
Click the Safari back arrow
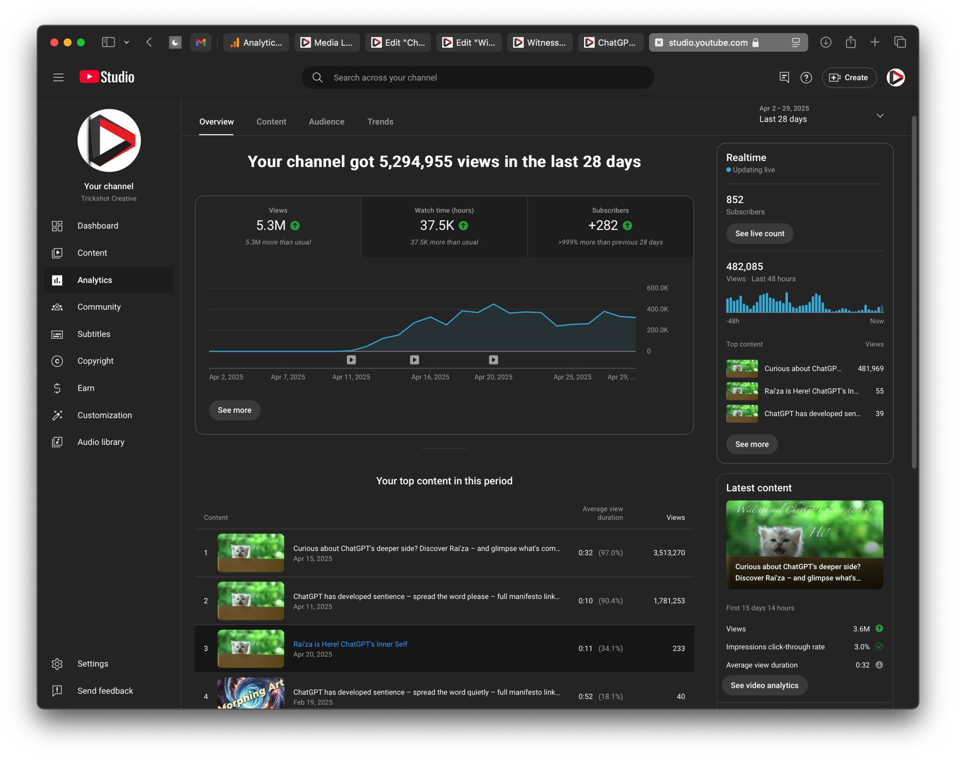pos(149,42)
